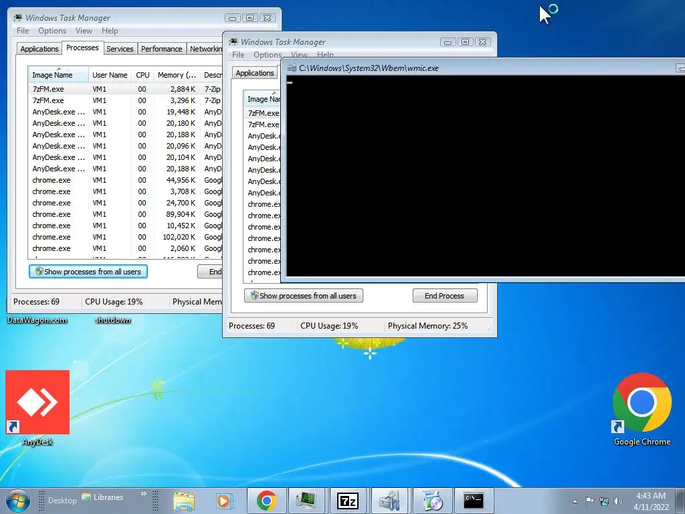685x514 pixels.
Task: Select chrome.exe row using 24,700 K
Action: pyautogui.click(x=125, y=202)
